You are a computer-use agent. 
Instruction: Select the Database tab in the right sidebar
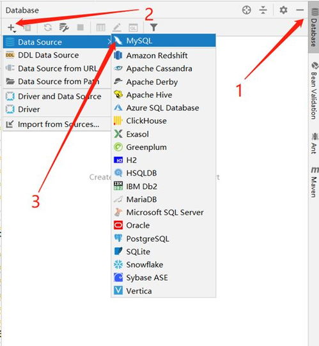pos(314,27)
